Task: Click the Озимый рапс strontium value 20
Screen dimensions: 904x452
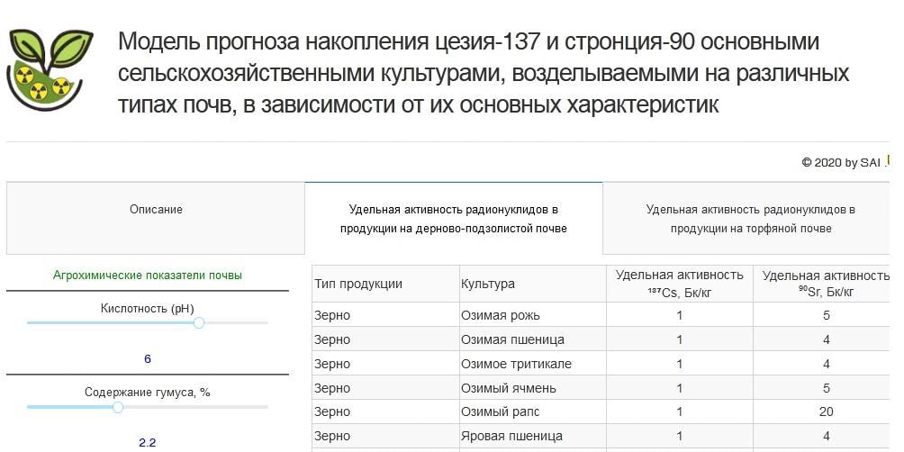Action: pyautogui.click(x=826, y=411)
